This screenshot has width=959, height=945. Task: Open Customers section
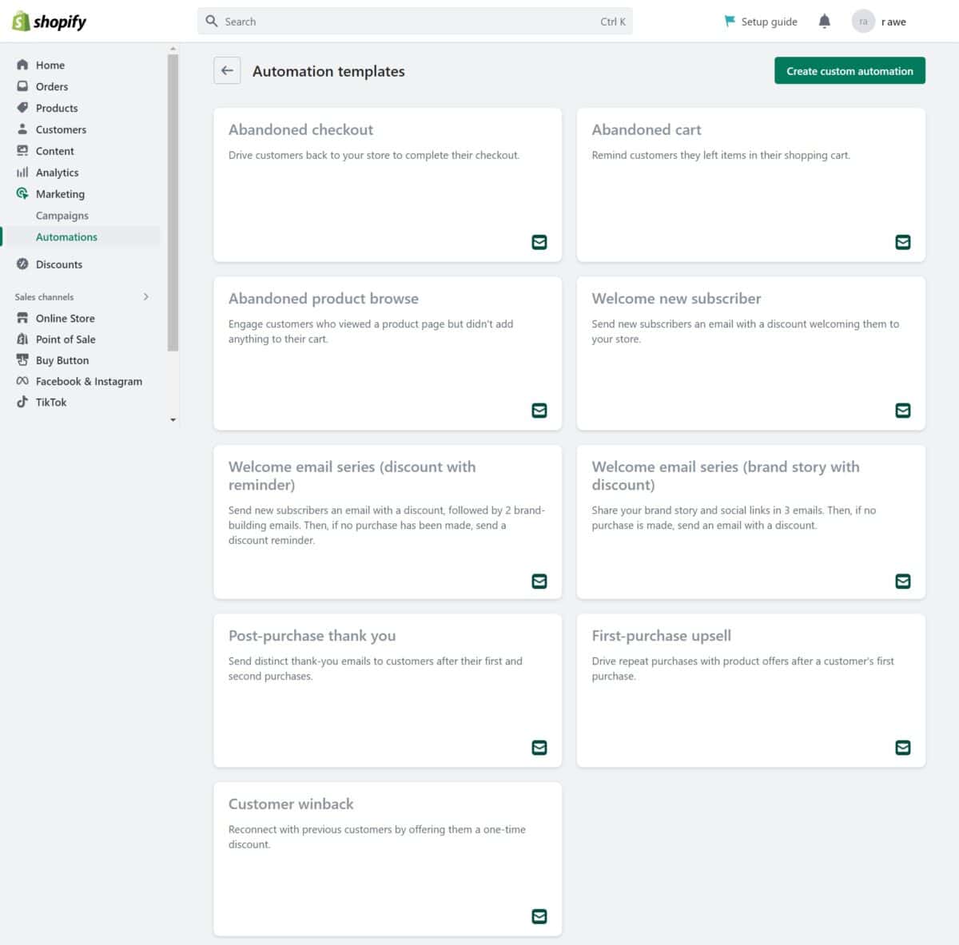pyautogui.click(x=61, y=129)
